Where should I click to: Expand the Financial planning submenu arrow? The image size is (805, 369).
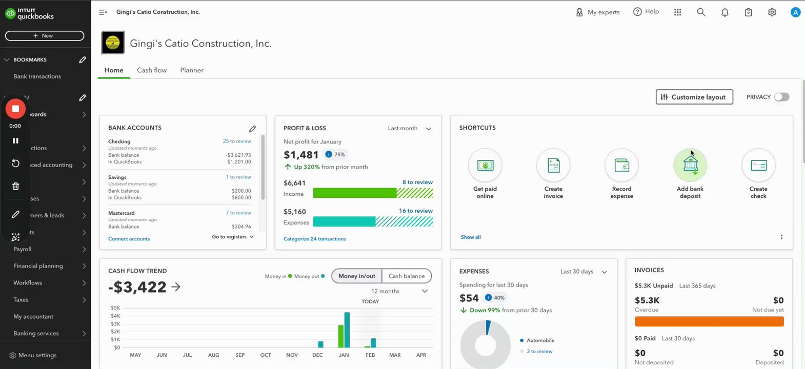point(84,266)
